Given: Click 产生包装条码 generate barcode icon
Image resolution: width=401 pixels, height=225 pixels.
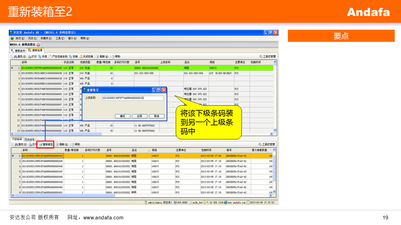Looking at the screenshot, I should pyautogui.click(x=50, y=57).
